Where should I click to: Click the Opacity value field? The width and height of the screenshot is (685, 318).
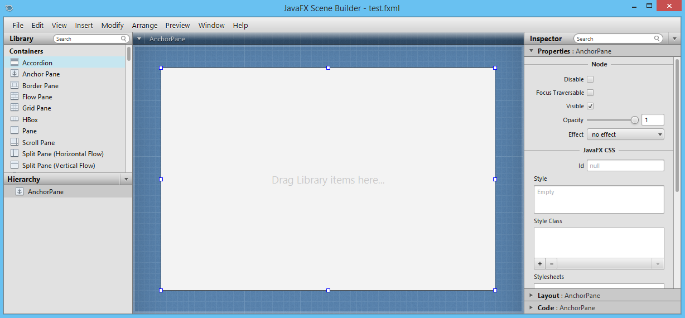point(653,120)
